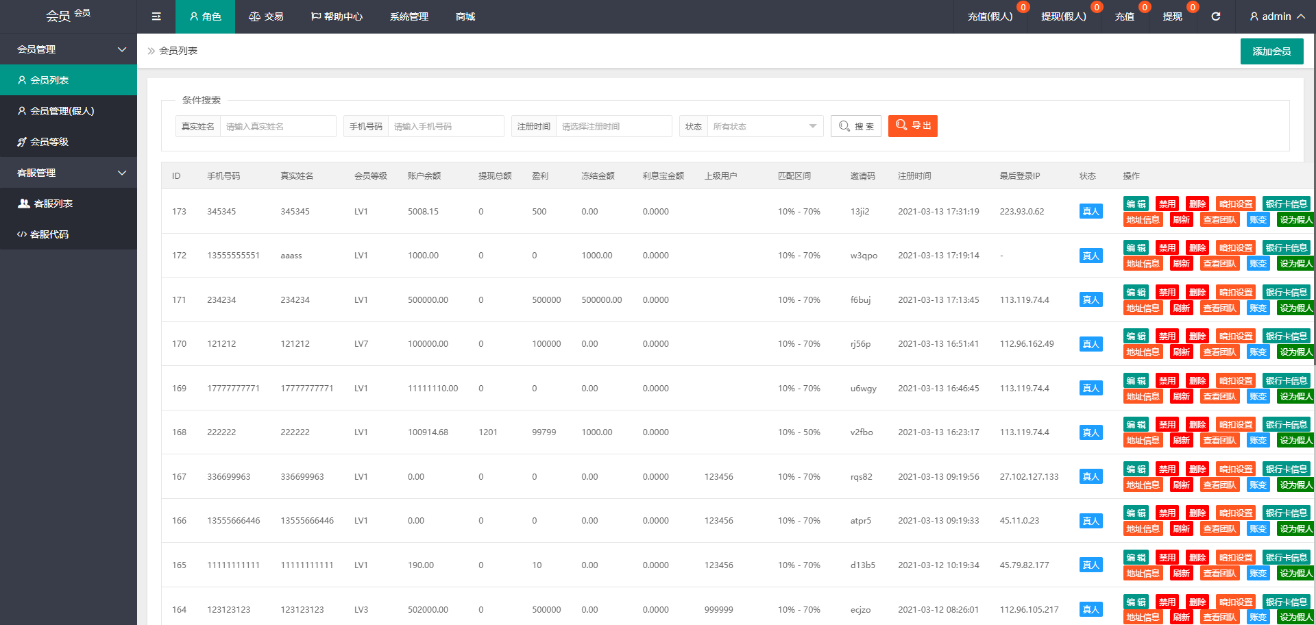Click the orange 导出 export button
The image size is (1316, 625).
(912, 125)
